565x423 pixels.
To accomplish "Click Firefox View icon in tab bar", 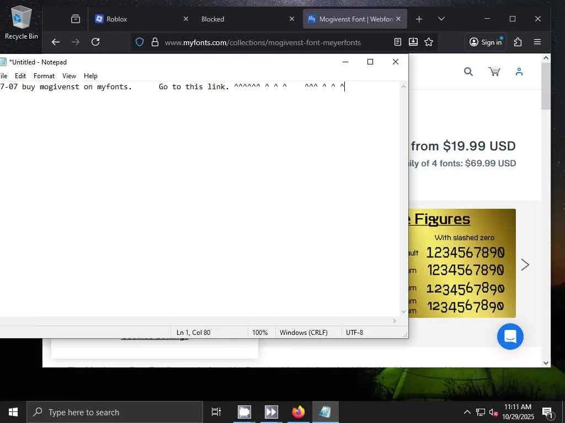I will pyautogui.click(x=75, y=19).
